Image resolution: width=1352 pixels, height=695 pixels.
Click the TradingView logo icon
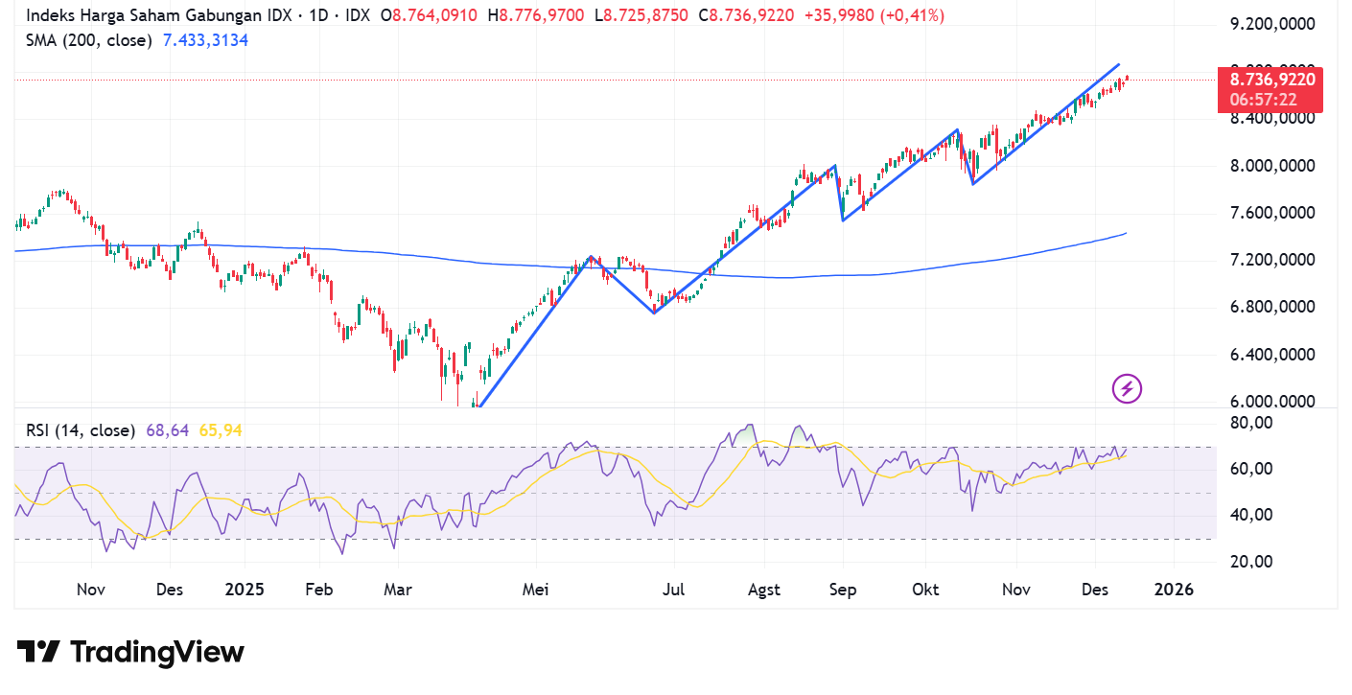40,652
